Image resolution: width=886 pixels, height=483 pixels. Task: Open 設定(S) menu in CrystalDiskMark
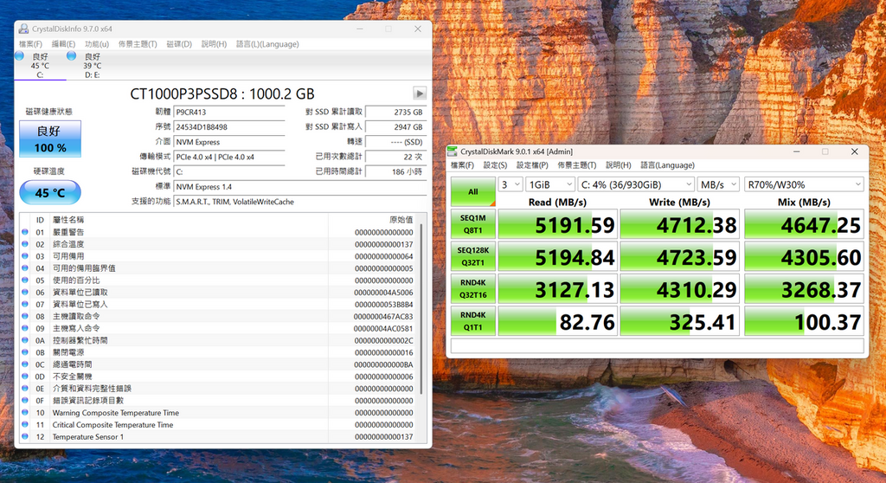495,165
